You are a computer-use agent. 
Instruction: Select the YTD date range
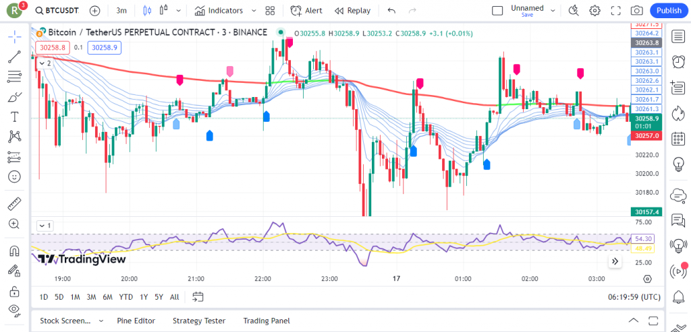(126, 297)
